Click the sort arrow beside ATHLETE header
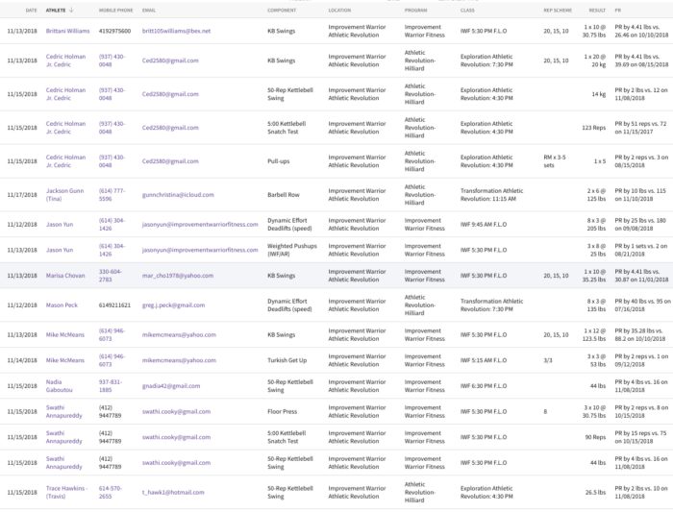This screenshot has width=673, height=512. [x=71, y=11]
